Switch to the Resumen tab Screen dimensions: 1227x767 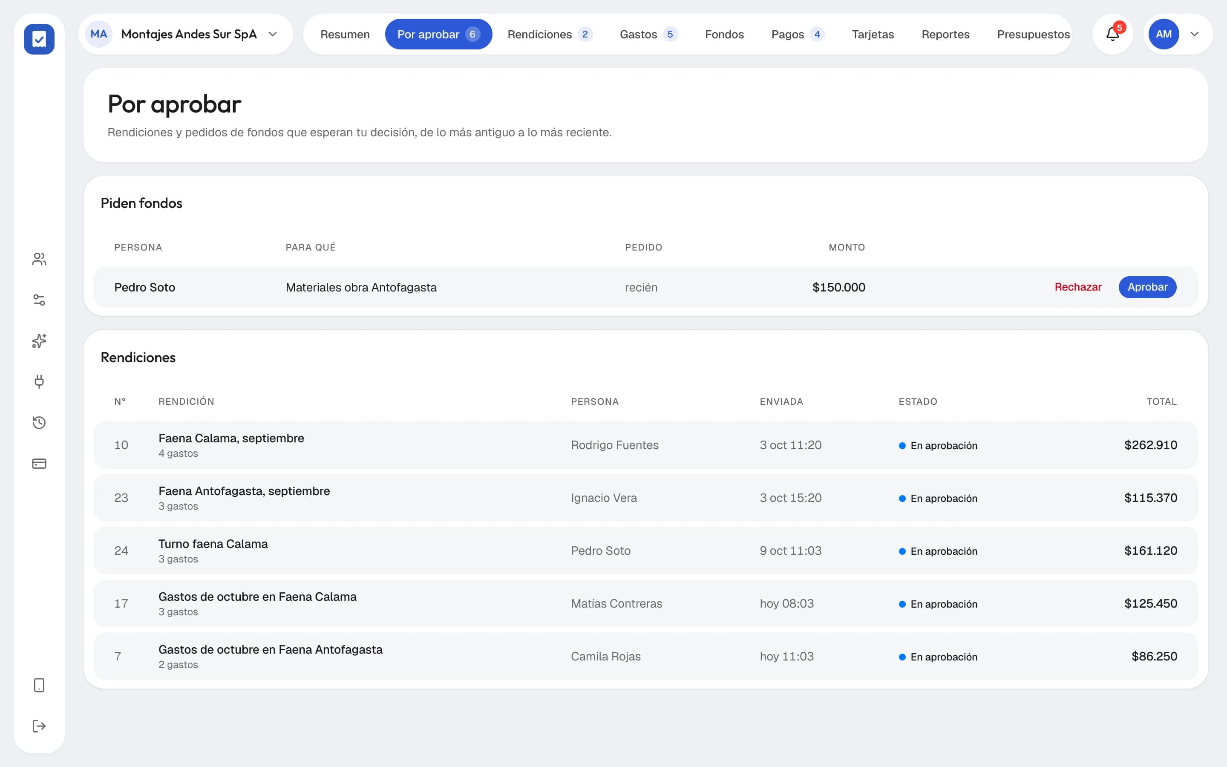pos(345,35)
